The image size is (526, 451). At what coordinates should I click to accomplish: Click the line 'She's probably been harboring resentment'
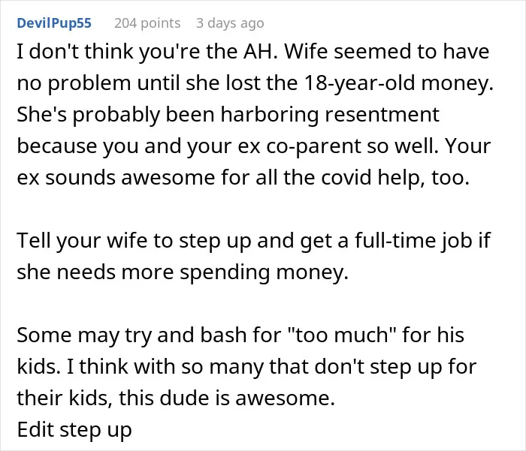(228, 115)
